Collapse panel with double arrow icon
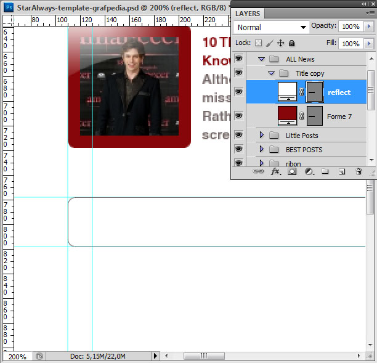Viewport: 377px width, 363px height. 364,4
